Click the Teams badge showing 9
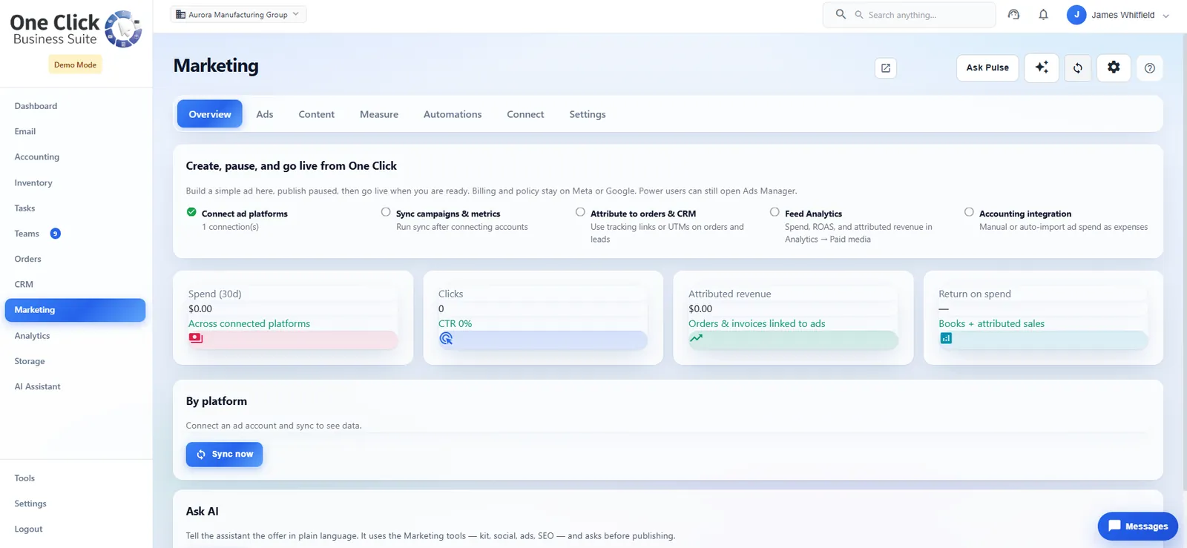 coord(55,234)
